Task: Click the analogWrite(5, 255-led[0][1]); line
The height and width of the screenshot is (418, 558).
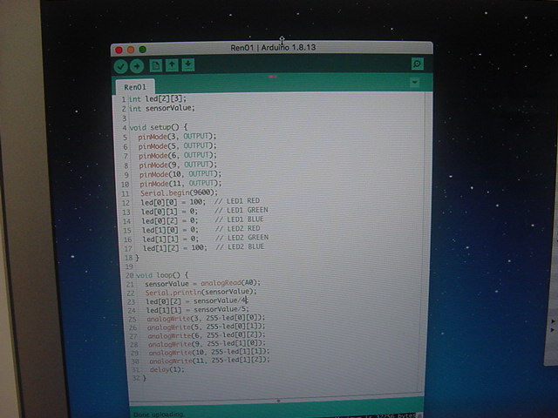Action: [x=207, y=327]
